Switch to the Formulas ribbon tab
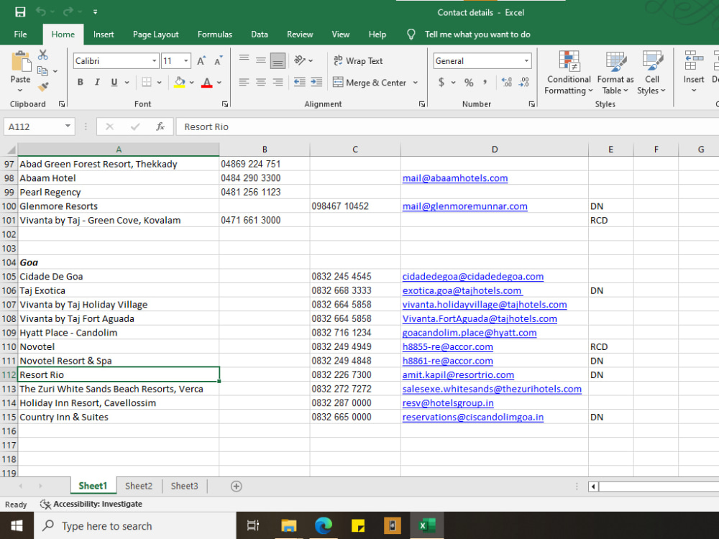The width and height of the screenshot is (719, 539). pos(214,34)
